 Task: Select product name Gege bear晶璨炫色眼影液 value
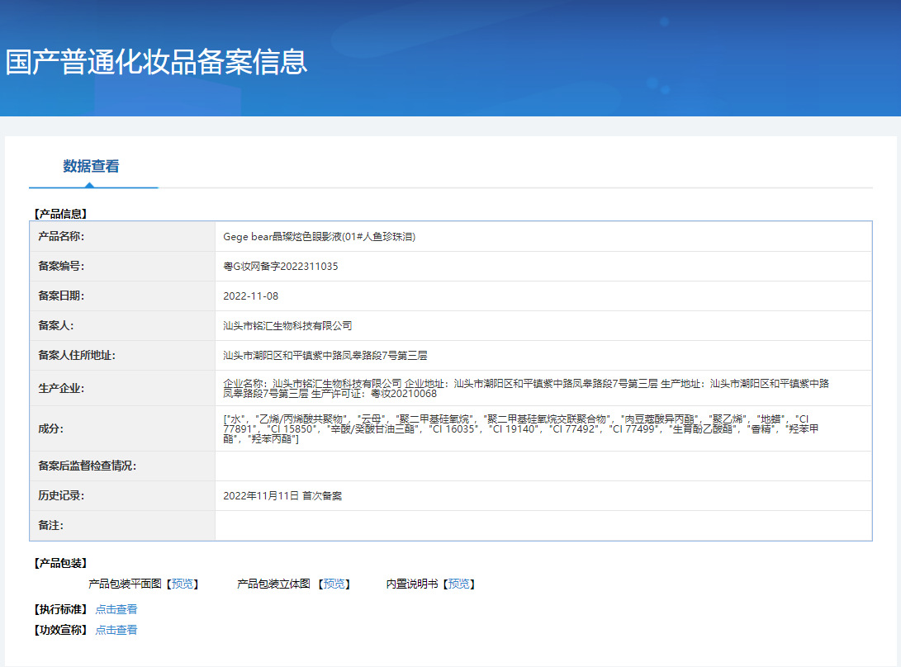319,237
